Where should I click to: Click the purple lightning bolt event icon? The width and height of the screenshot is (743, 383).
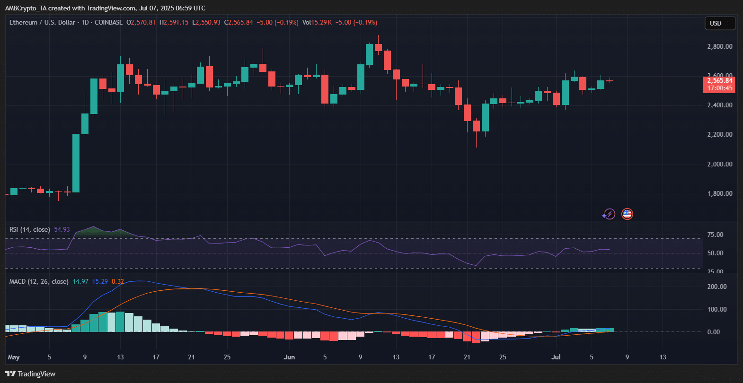coord(609,214)
